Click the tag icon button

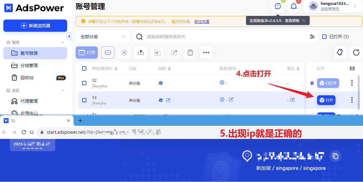tap(340, 53)
